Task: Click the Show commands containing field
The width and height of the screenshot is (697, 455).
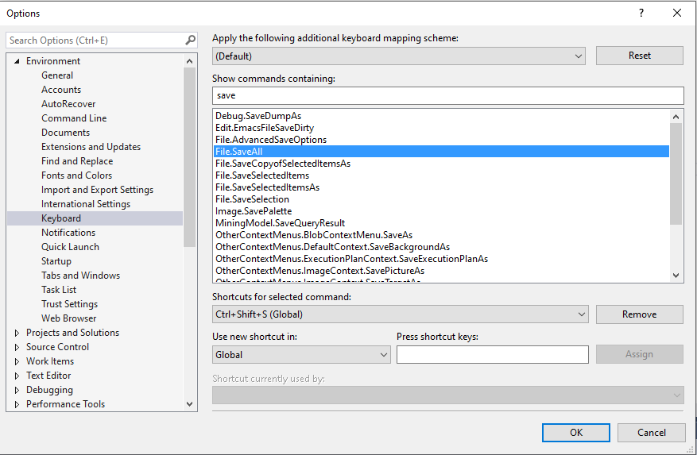Action: pos(447,95)
